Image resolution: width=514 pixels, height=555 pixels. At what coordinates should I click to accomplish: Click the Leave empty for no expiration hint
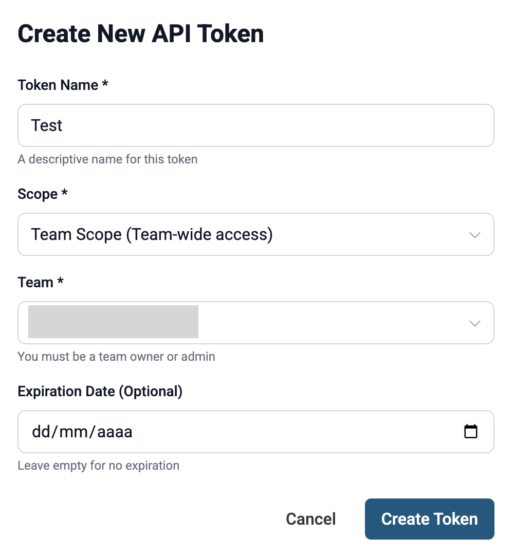pos(98,466)
